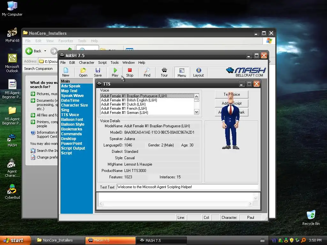Open TTS Voice from the sidebar
Screen dimensions: 327x245
(x=70, y=115)
